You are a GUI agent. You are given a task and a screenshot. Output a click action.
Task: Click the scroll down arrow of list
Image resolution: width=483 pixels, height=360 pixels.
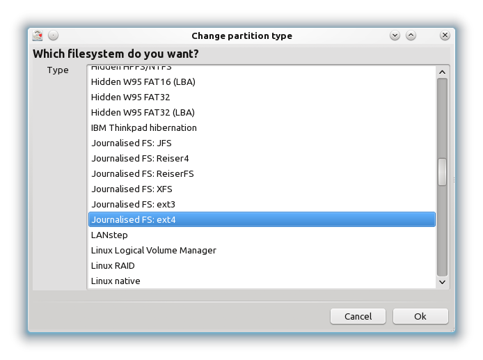point(442,282)
